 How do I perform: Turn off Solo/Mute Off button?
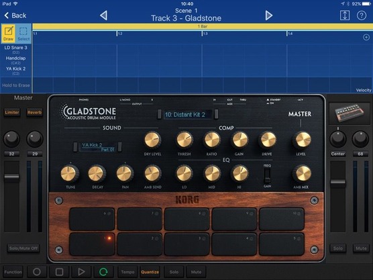click(x=23, y=248)
